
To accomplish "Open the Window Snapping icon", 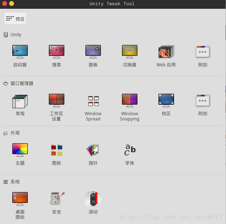I will [130, 100].
